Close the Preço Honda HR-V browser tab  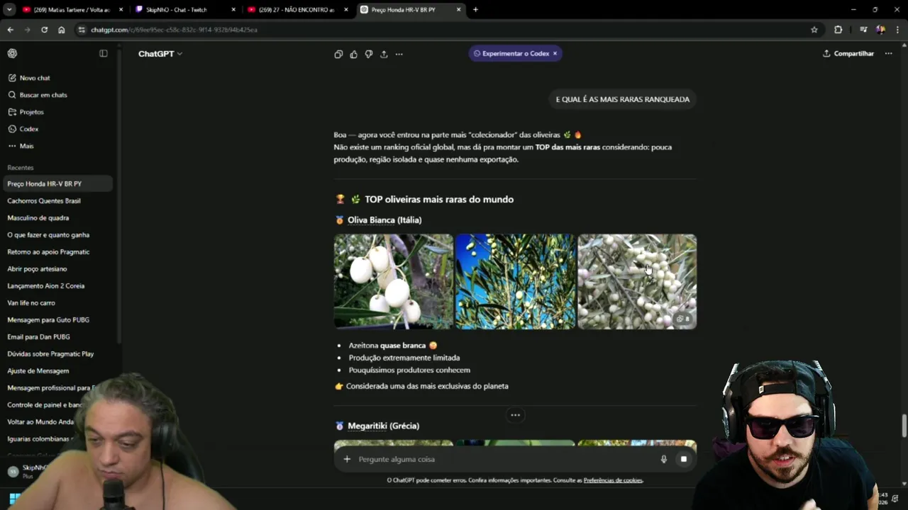coord(459,9)
